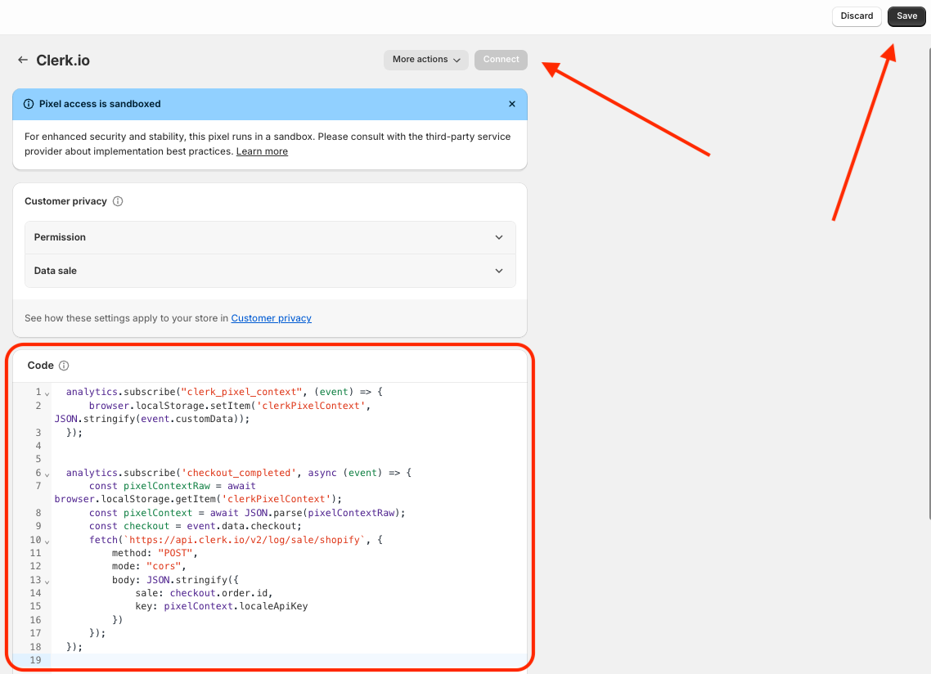The image size is (931, 674).
Task: Click the Save button
Action: 906,16
